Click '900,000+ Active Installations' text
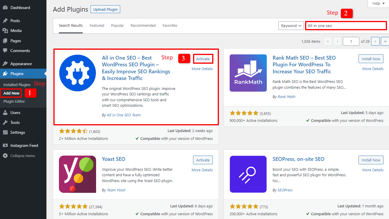The height and width of the screenshot is (219, 389). [x=253, y=120]
